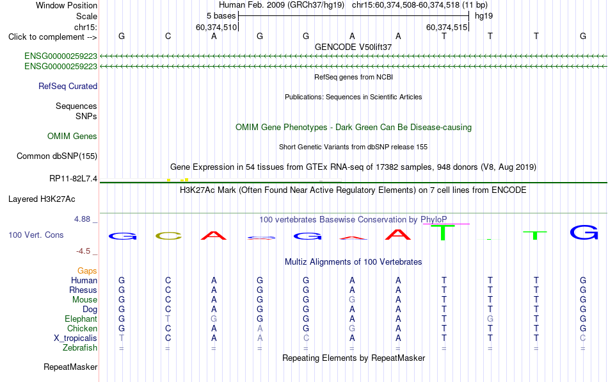Click 'Repeating Elements by RepeatMasker' title
The image size is (608, 382).
point(353,358)
